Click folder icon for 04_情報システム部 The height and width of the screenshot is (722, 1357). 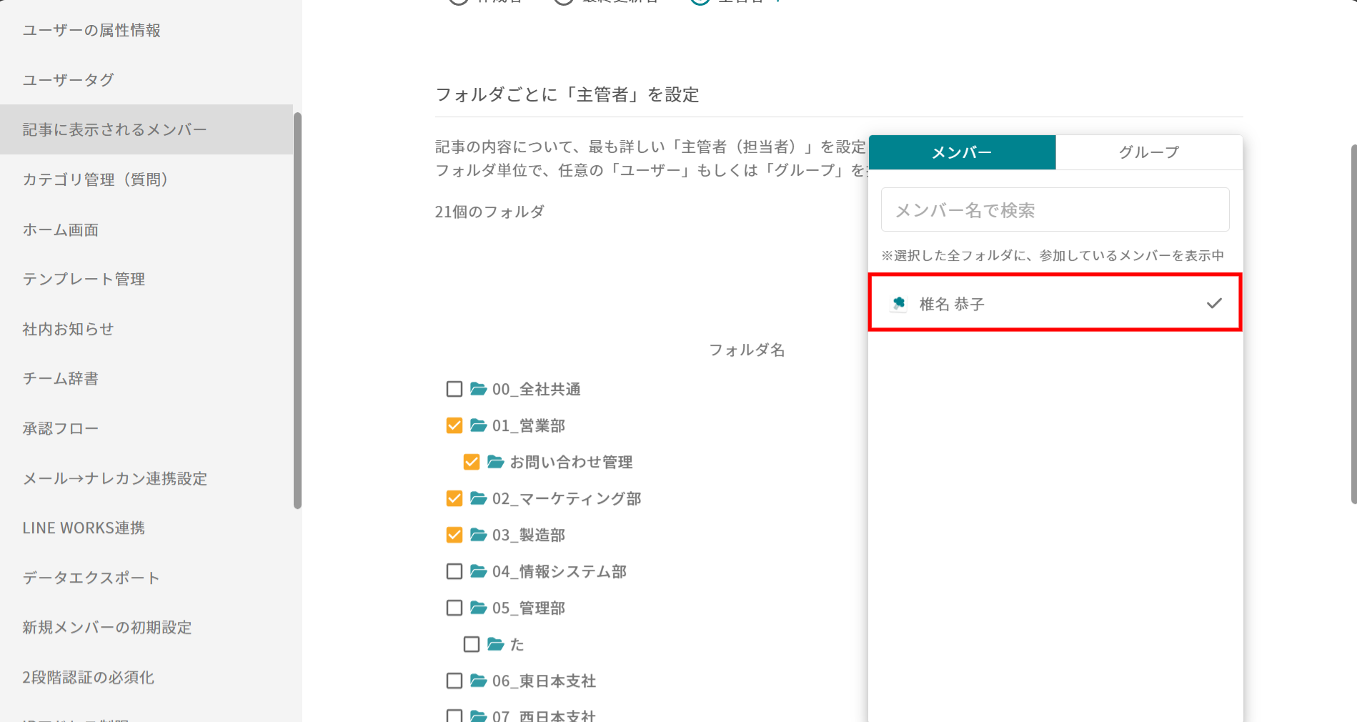(478, 571)
